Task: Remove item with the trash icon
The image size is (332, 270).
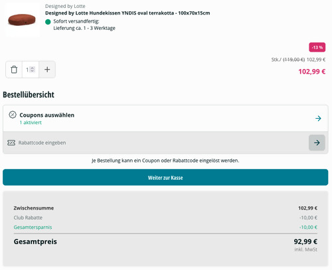Action: point(14,70)
